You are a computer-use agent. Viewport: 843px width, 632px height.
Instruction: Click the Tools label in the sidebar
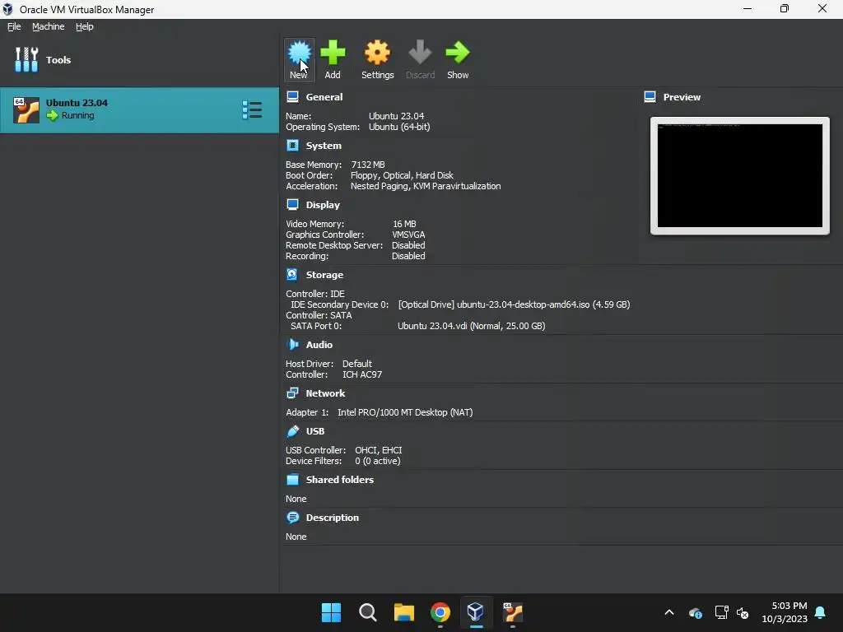point(58,60)
